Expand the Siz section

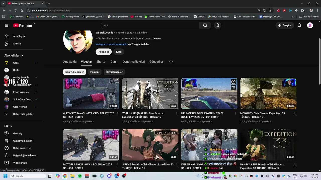(x=8, y=126)
